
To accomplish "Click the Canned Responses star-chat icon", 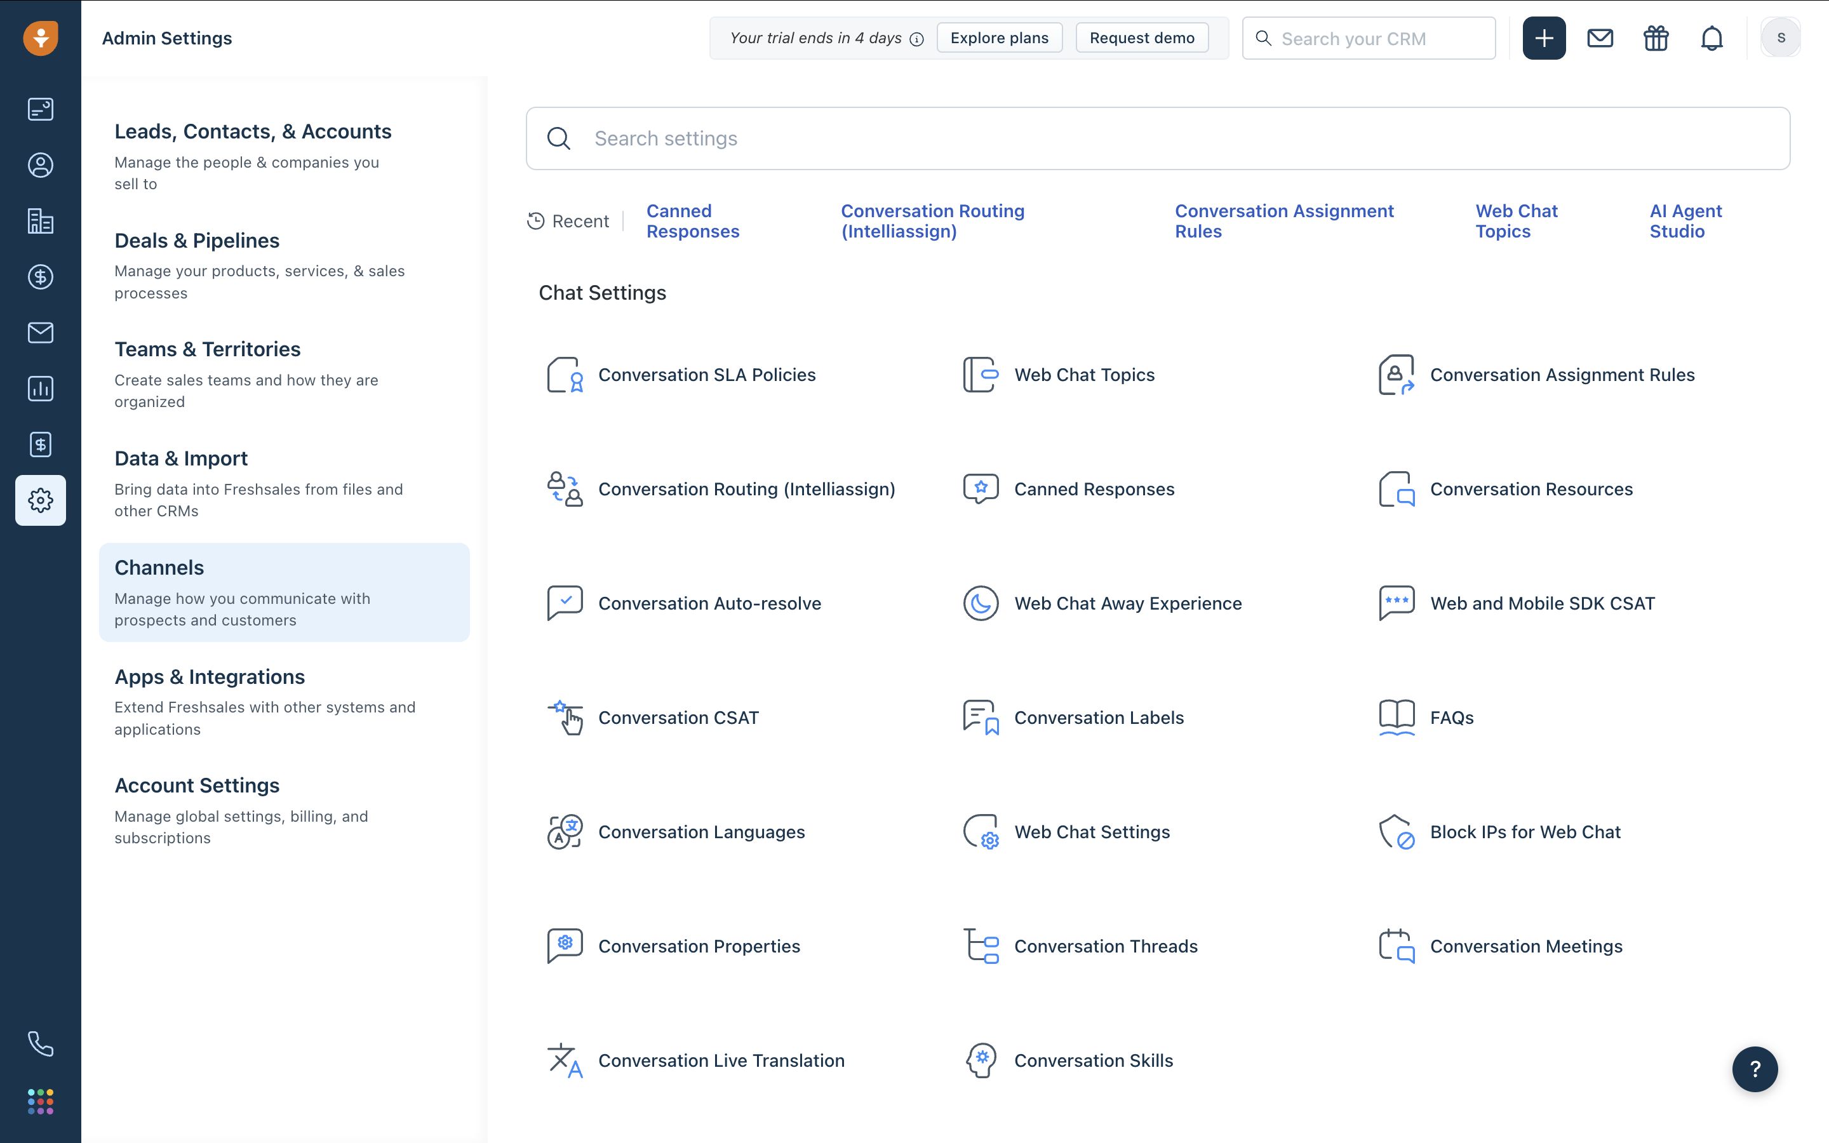I will (981, 489).
